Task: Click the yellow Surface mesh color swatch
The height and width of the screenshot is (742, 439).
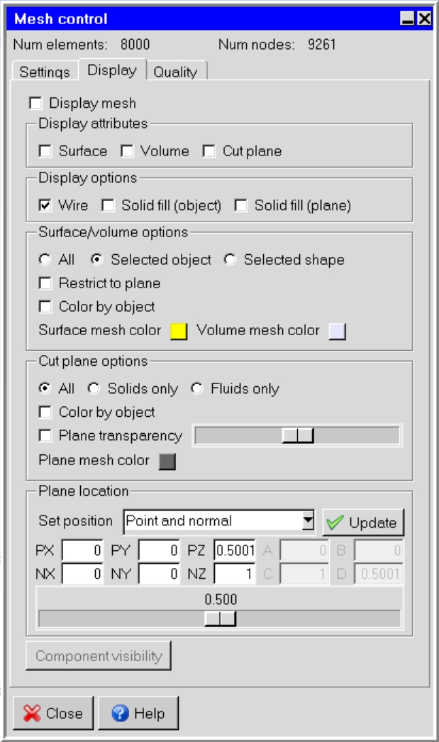Action: click(x=179, y=332)
